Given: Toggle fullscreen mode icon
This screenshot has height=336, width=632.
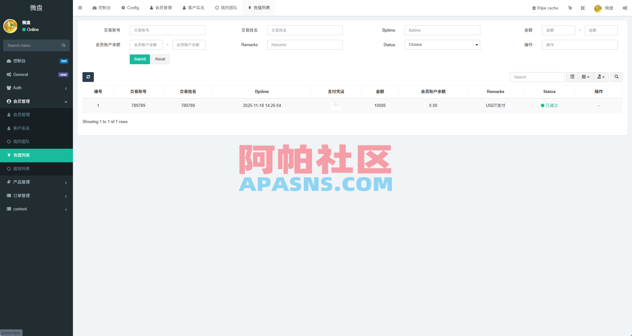Looking at the screenshot, I should [x=583, y=8].
